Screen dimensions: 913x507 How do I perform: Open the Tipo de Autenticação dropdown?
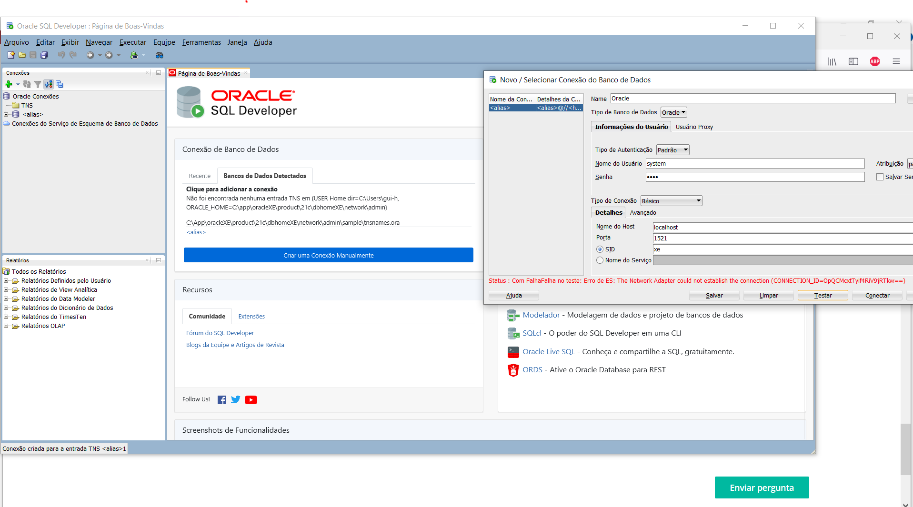click(672, 150)
